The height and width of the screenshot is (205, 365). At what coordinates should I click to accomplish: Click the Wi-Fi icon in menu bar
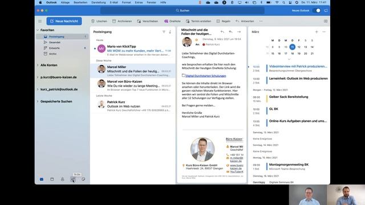[277, 2]
